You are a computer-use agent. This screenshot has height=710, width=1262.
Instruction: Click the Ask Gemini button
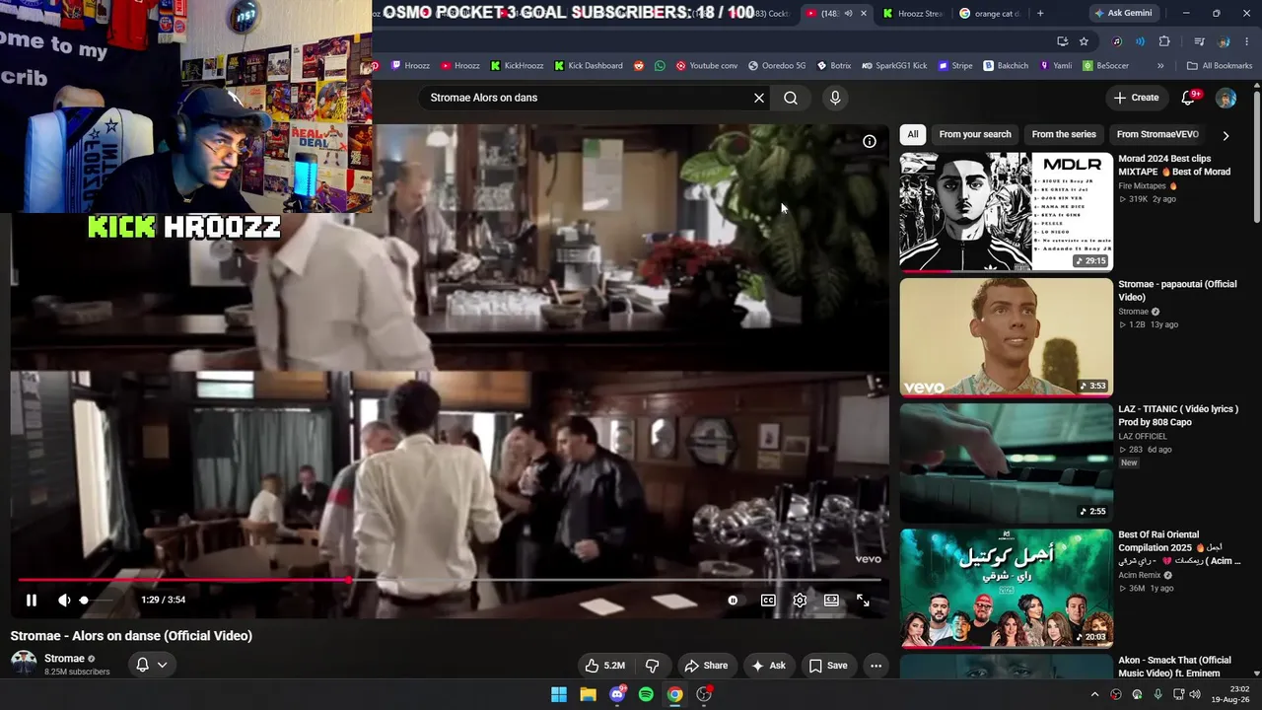coord(1122,14)
